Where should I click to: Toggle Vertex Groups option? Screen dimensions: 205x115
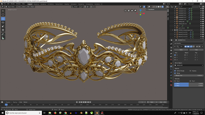pyautogui.click(x=175, y=71)
